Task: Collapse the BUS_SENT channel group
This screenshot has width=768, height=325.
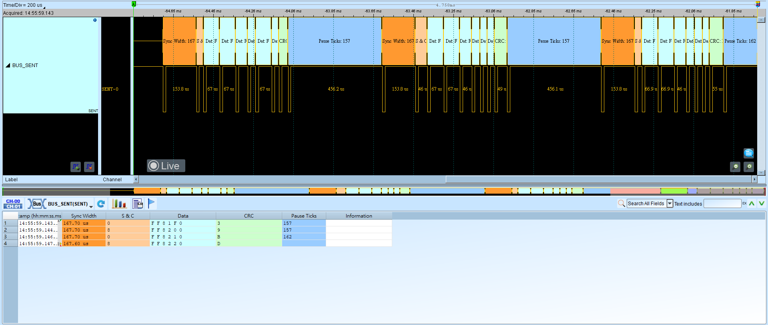Action: (8, 65)
